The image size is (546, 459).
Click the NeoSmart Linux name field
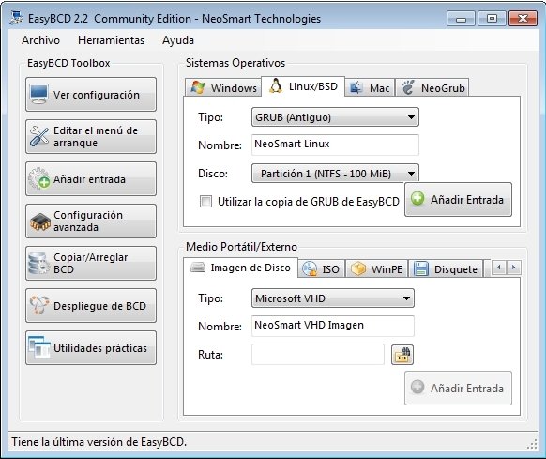pyautogui.click(x=335, y=145)
